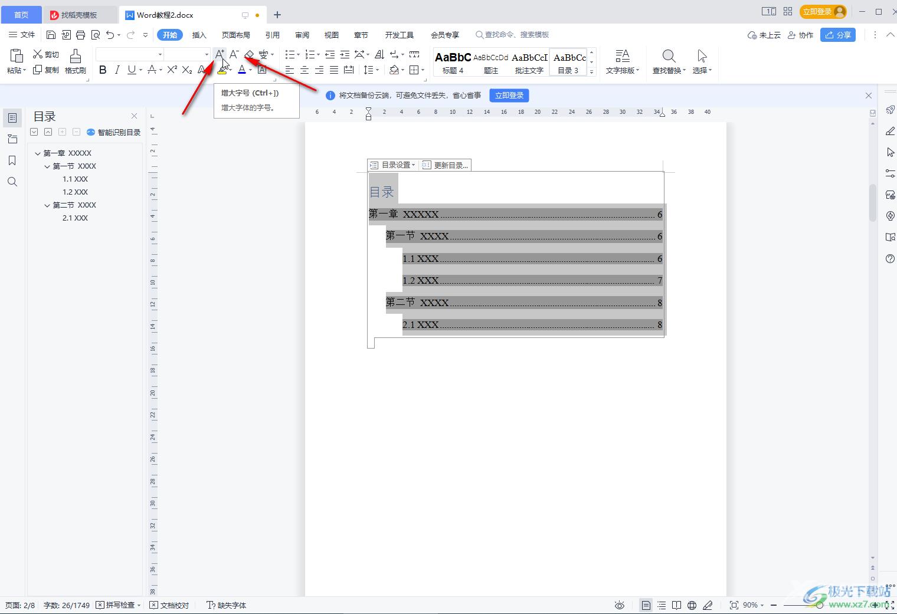This screenshot has height=614, width=897.
Task: Apply superscript formatting
Action: [x=172, y=70]
